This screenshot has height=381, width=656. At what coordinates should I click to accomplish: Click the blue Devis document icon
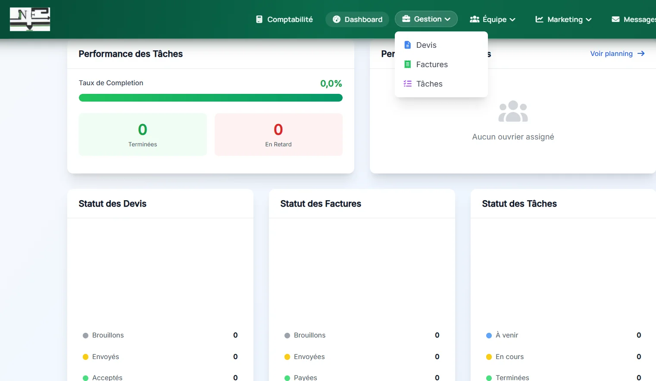(407, 45)
